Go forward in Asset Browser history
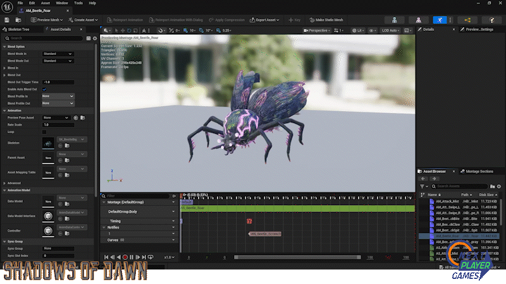Image resolution: width=506 pixels, height=284 pixels. point(434,179)
